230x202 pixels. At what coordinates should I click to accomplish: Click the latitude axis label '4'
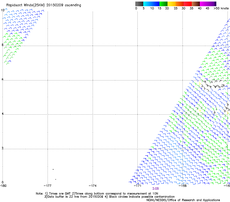[x=2, y=113]
